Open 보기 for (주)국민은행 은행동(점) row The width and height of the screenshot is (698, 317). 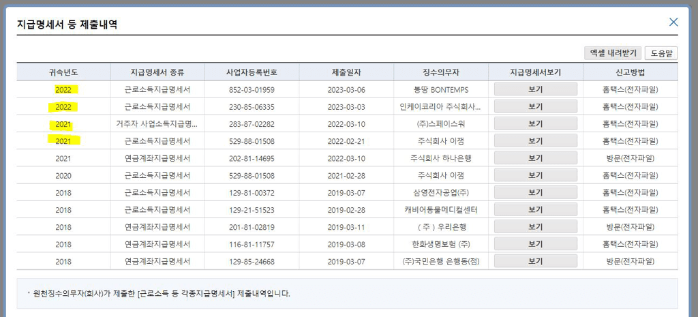536,261
